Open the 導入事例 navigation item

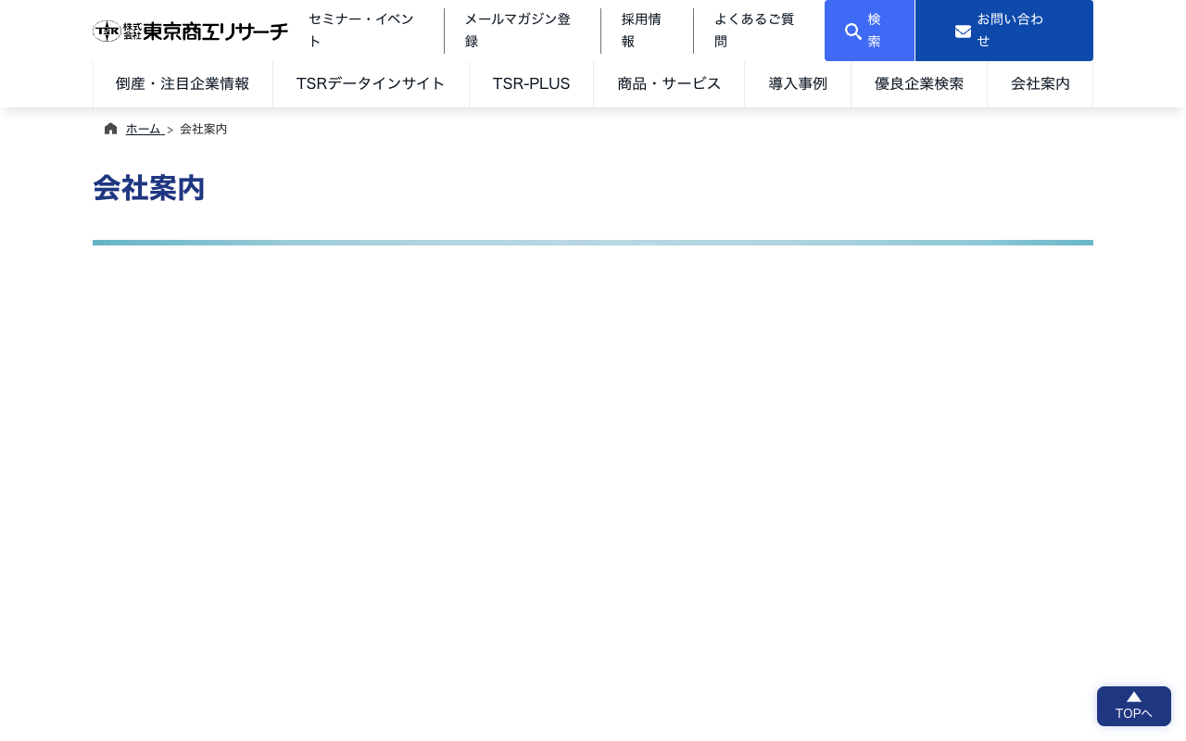tap(798, 83)
